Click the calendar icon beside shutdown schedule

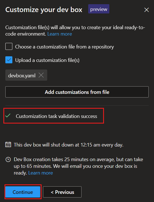tap(8, 145)
